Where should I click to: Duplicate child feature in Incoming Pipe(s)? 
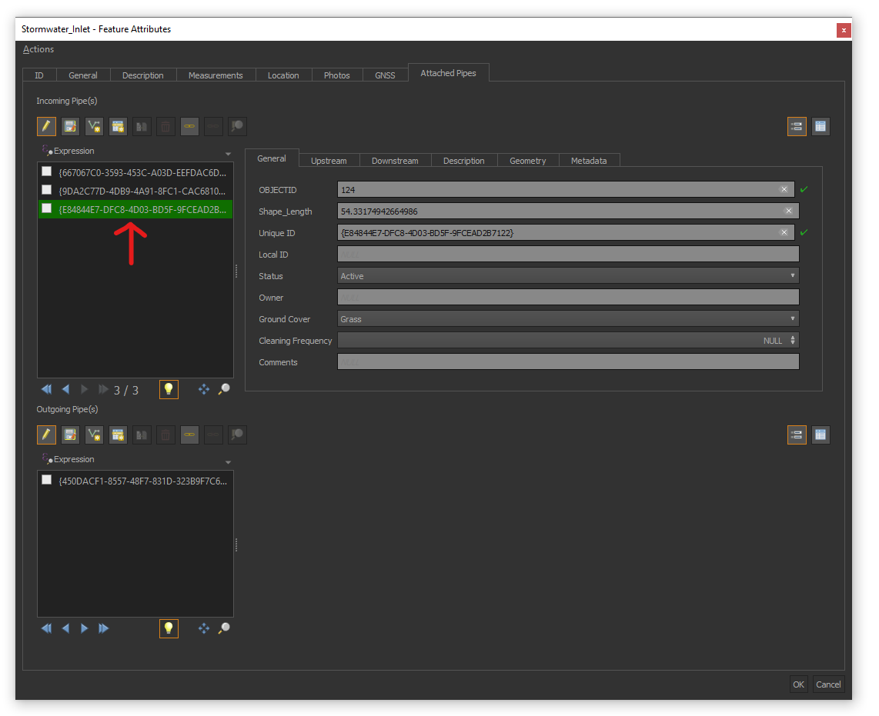pos(142,127)
